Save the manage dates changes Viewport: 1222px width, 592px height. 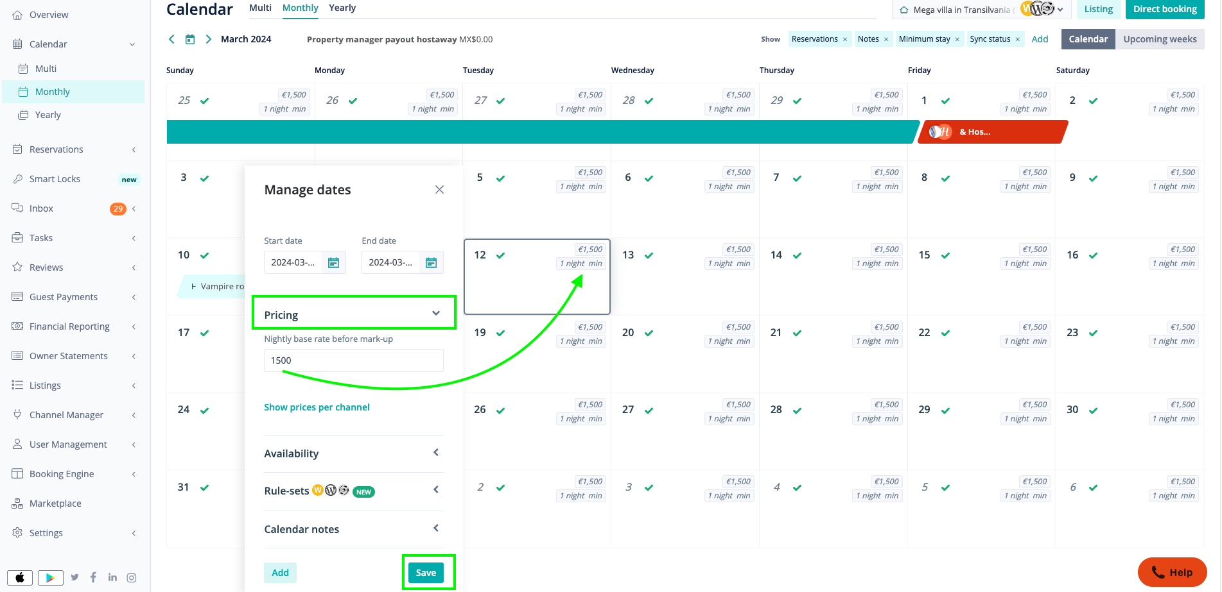[x=426, y=573]
